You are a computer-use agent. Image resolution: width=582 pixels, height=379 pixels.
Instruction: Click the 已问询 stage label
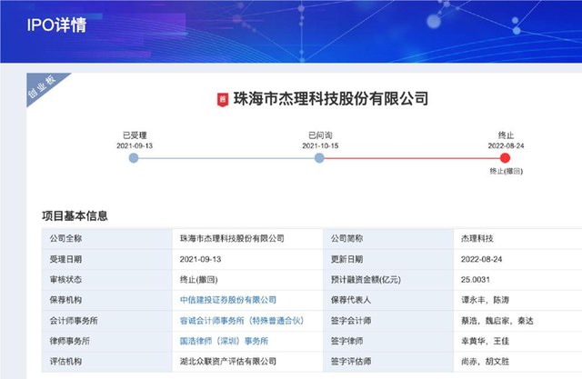(320, 135)
